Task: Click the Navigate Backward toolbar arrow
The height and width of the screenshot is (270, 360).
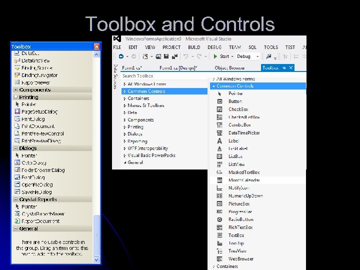Action: (121, 56)
